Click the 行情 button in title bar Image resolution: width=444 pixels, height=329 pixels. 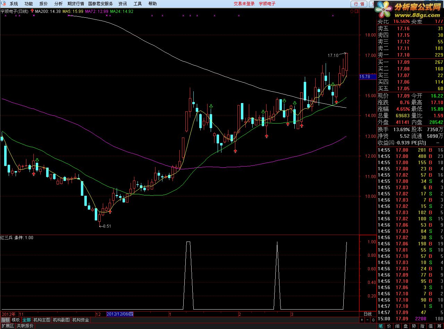(359, 4)
